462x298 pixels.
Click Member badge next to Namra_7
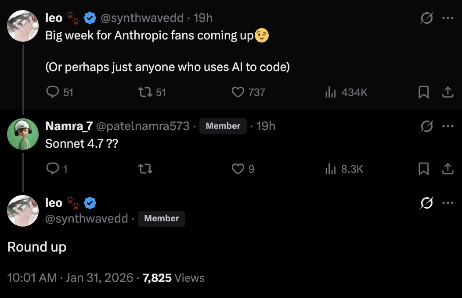pos(223,126)
